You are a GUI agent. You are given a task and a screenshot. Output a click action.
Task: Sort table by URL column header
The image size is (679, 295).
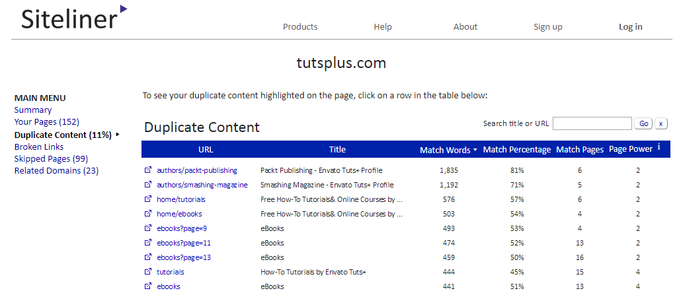coord(206,149)
